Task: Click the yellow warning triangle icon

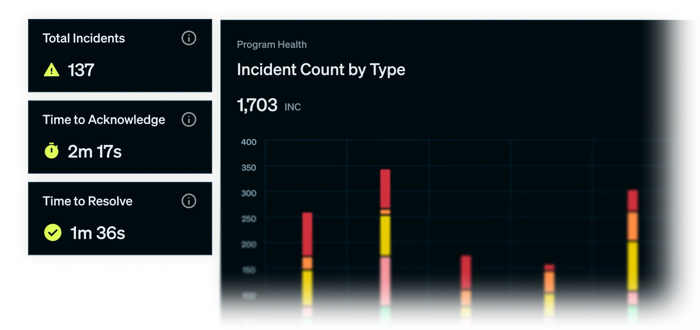Action: 52,70
